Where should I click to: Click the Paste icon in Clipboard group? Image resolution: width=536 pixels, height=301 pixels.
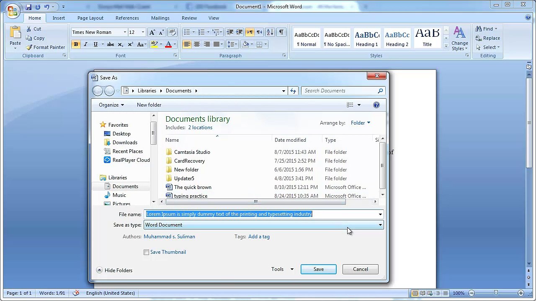point(15,33)
